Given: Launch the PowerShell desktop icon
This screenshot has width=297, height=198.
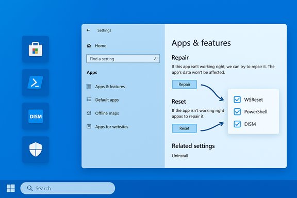Looking at the screenshot, I should pos(36,82).
